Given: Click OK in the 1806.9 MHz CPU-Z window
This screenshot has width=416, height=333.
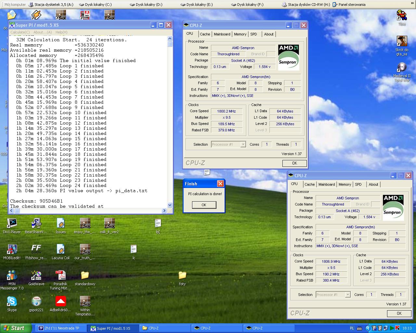Looking at the screenshot, I should [399, 313].
